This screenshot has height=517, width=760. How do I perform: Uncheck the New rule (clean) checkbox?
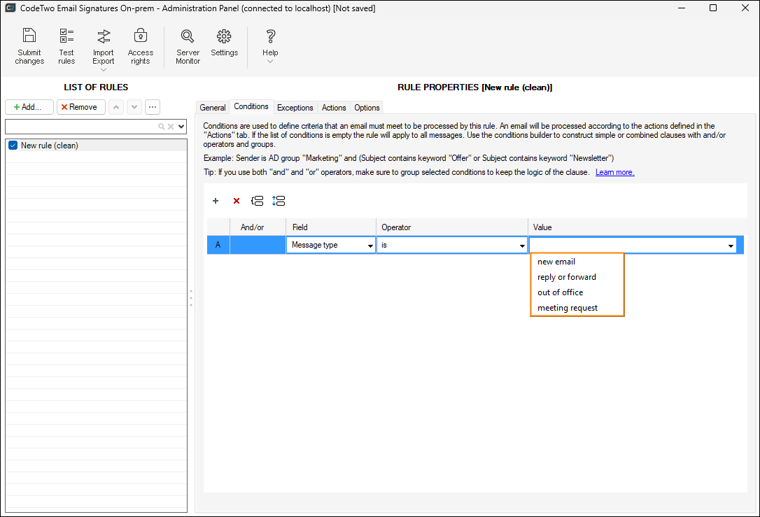pos(13,146)
